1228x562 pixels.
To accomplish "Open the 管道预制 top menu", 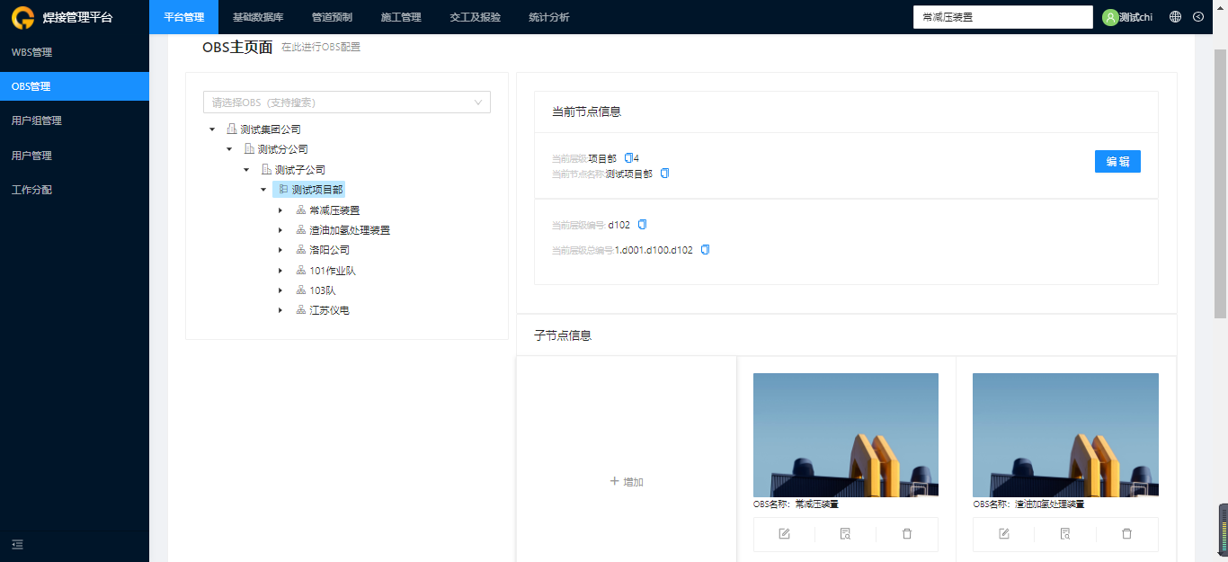I will coord(332,17).
